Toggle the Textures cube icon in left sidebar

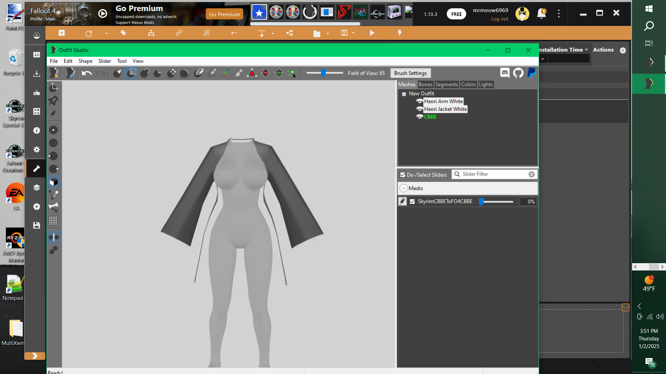coord(53,182)
